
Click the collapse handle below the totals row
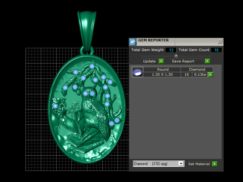176,56
